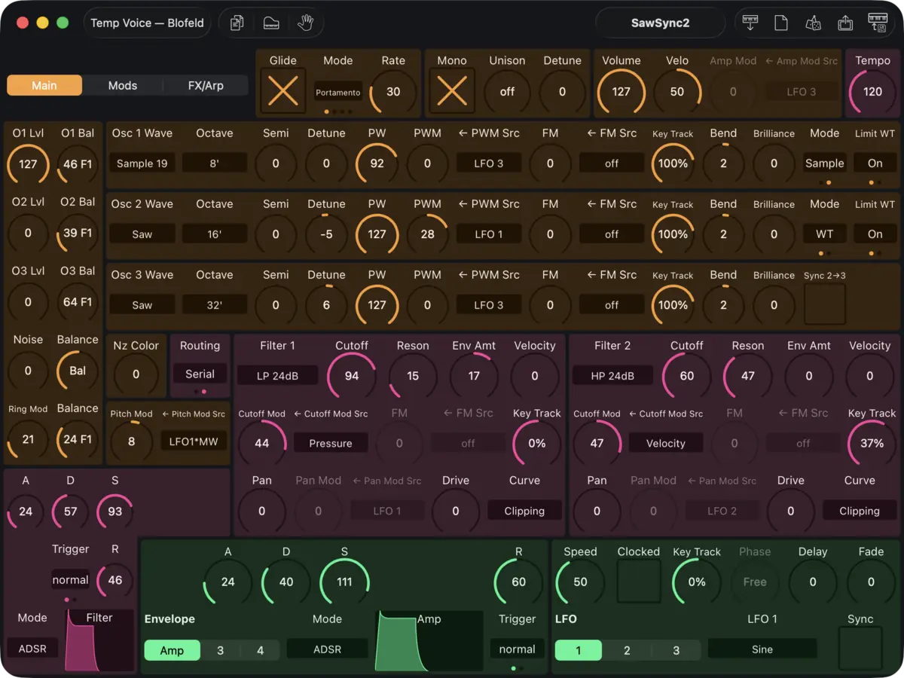
Task: Adjust LFO Speed knob at 50
Action: (x=580, y=582)
